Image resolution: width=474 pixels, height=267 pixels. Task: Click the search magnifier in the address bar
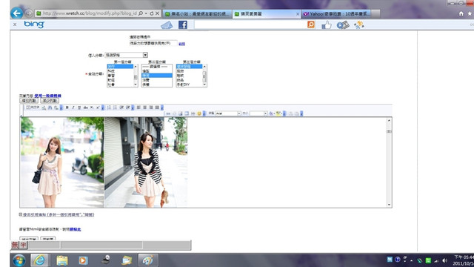coord(141,13)
